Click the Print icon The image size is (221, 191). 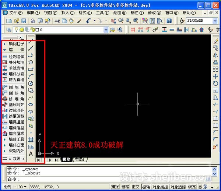[33, 21]
